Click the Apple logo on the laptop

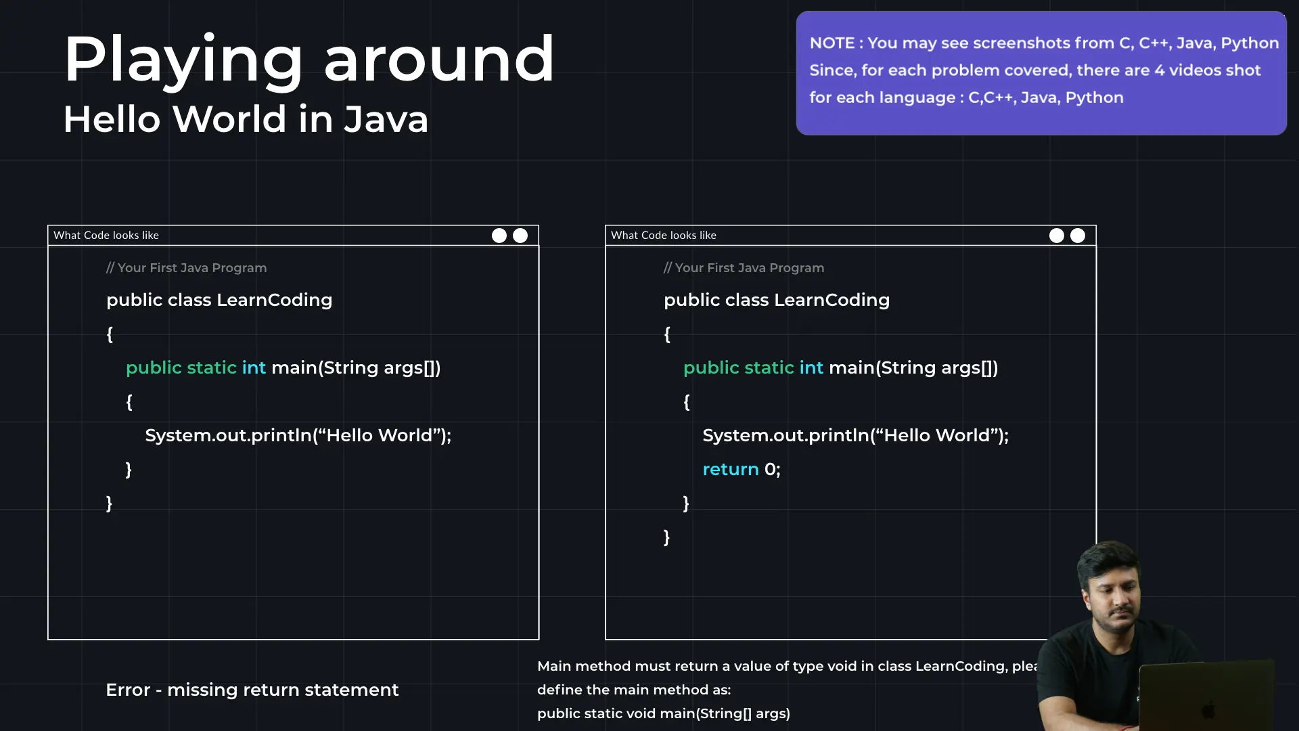[1208, 710]
